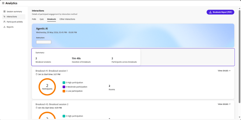The image size is (241, 120).
Task: Click the Breakout session 1 participants donut chart
Action: (47, 87)
